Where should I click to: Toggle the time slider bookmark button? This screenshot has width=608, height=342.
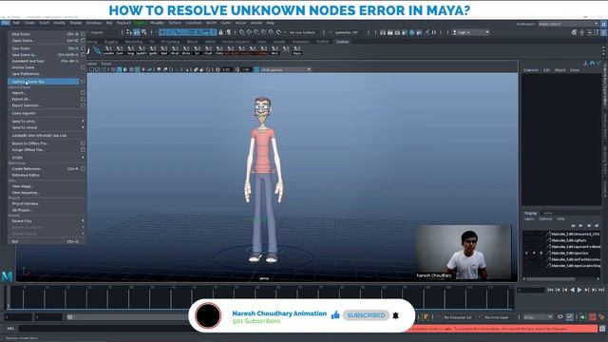tap(569, 317)
